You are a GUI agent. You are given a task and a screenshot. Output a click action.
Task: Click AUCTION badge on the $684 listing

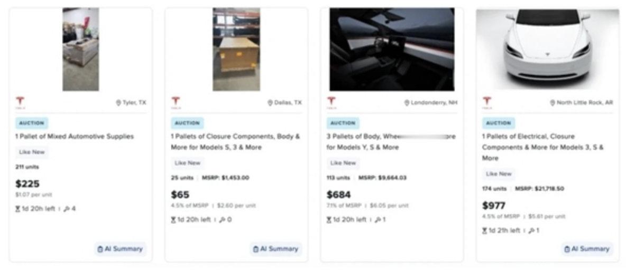(343, 123)
